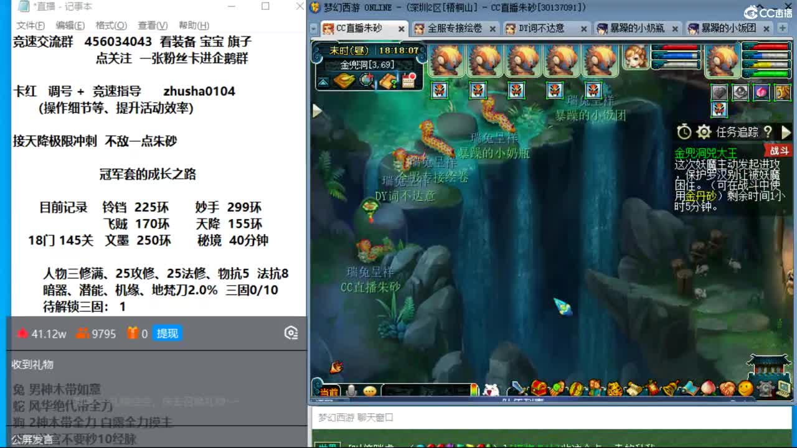Click the player character portrait by status bars
797x448 pixels.
723,60
